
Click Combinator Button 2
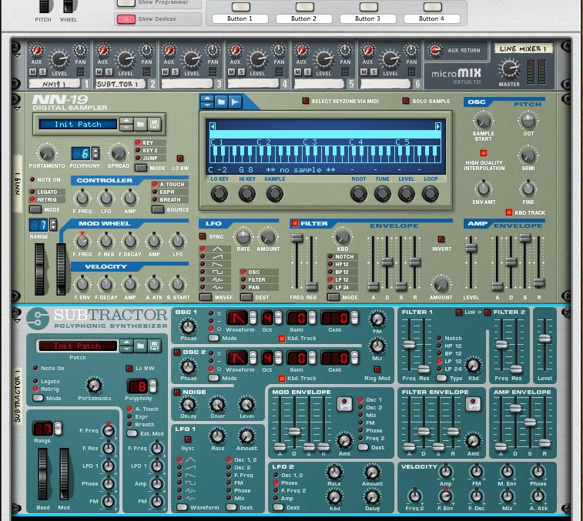tap(304, 6)
